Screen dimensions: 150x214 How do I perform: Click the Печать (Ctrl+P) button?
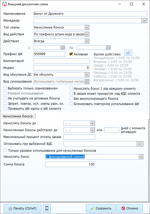[x=22, y=208]
